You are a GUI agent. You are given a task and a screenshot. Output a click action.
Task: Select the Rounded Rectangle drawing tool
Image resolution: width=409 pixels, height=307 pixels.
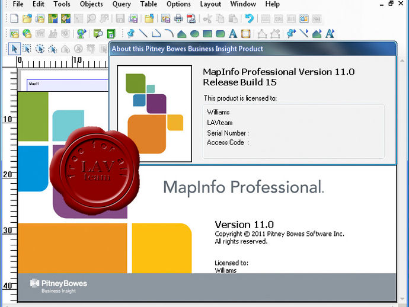pyautogui.click(x=220, y=34)
